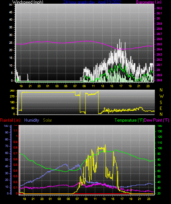Click "45" on the windspeed axis

11,12
